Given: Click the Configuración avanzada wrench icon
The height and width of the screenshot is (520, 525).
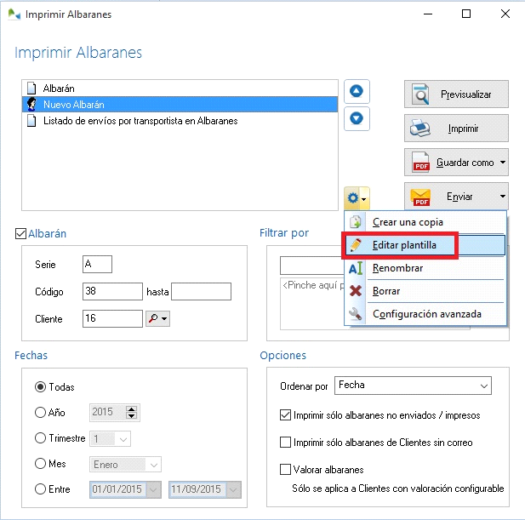Looking at the screenshot, I should [x=356, y=314].
